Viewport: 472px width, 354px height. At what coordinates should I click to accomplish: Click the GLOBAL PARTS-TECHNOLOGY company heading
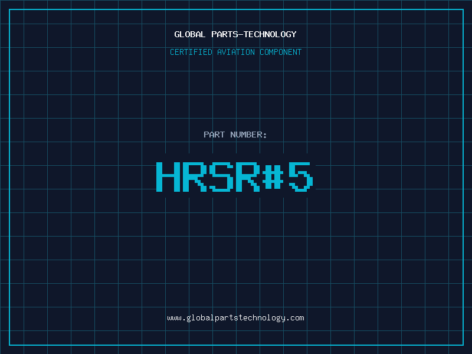click(235, 34)
